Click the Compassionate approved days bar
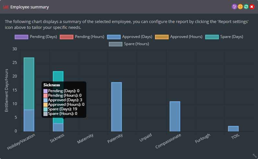 tap(175, 116)
